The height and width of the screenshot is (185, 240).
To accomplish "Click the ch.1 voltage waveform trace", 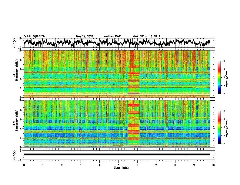I will (117, 43).
